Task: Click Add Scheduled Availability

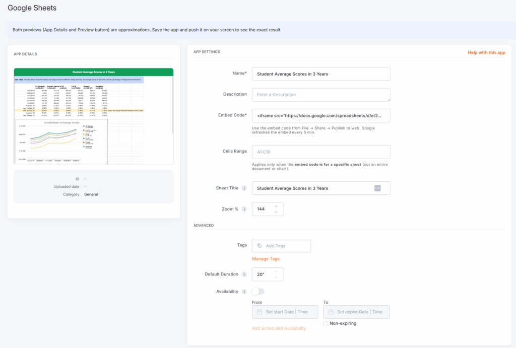Action: point(279,328)
